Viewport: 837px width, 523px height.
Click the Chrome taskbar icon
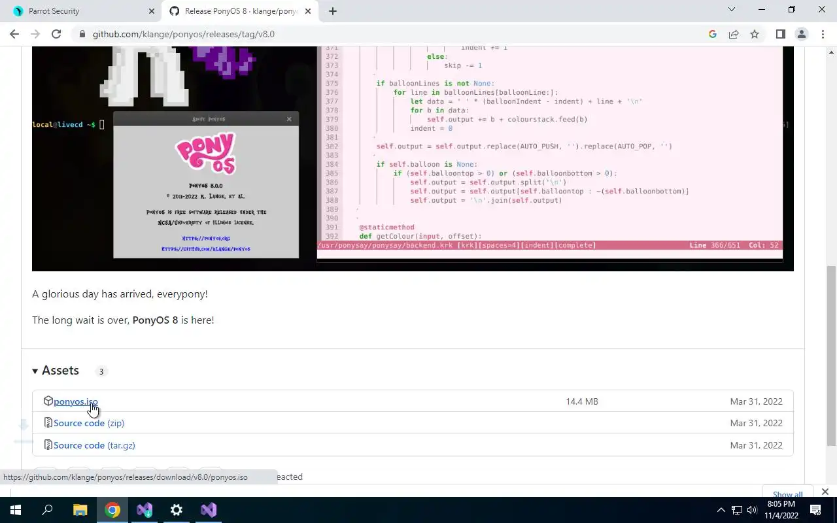(x=112, y=510)
